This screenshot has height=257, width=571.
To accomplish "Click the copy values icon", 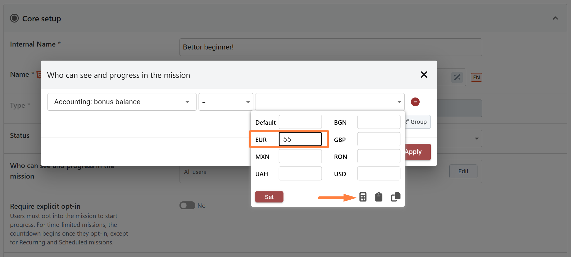I will pos(396,197).
